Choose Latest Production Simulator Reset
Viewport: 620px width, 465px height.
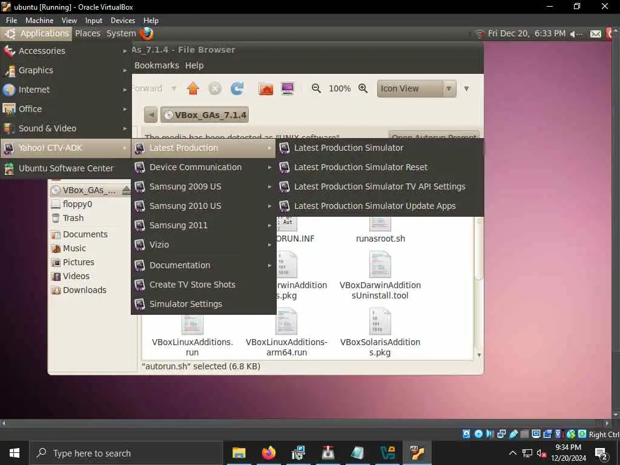coord(380,167)
